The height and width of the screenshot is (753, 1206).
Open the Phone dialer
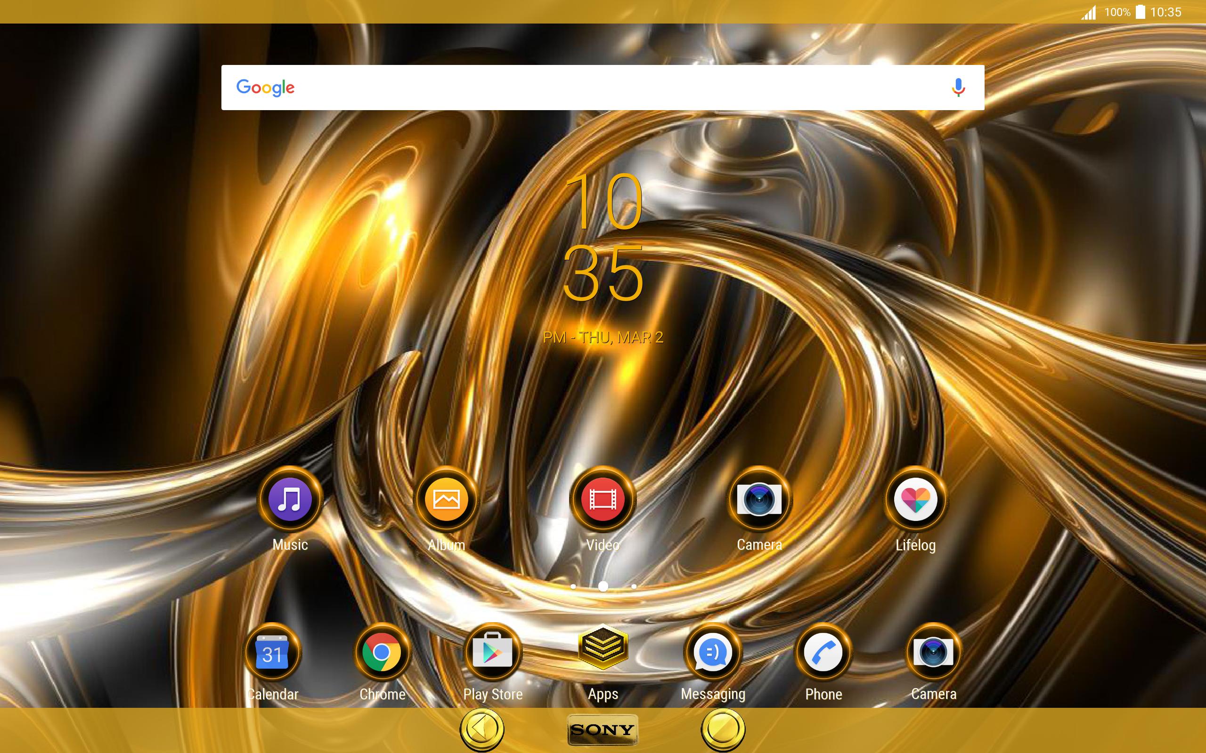[823, 652]
